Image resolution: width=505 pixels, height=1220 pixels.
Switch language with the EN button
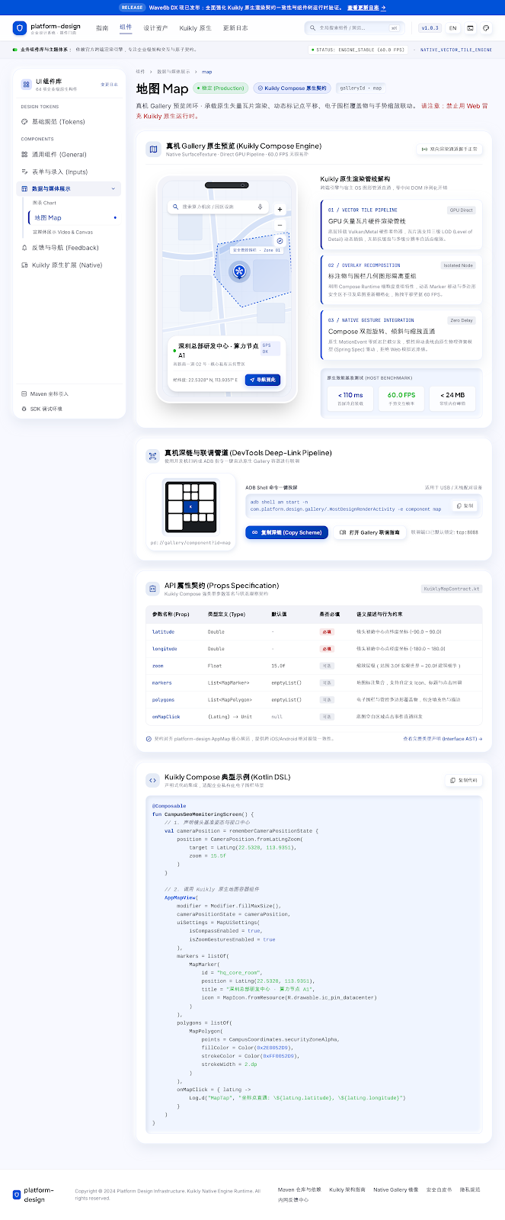pos(452,28)
